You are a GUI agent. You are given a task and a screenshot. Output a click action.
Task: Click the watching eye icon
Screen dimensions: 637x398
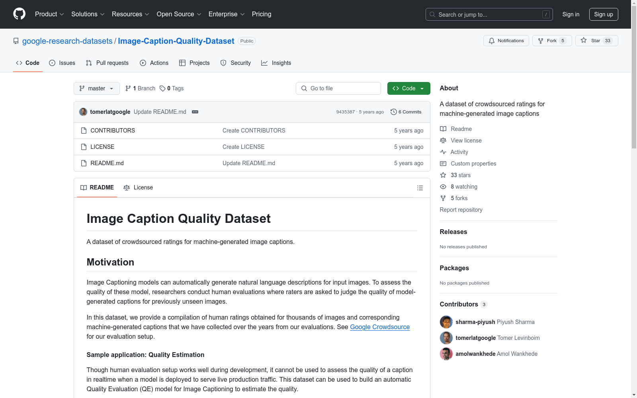coord(443,187)
